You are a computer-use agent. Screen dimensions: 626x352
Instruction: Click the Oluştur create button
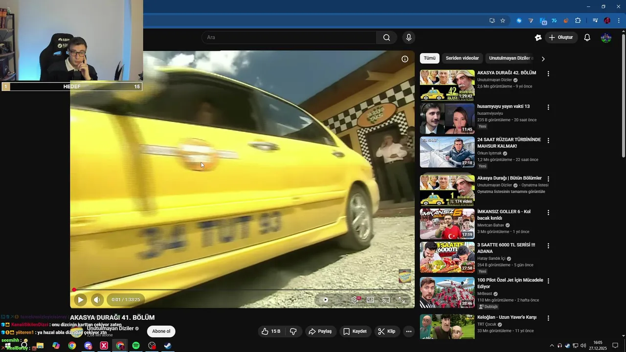pos(561,38)
